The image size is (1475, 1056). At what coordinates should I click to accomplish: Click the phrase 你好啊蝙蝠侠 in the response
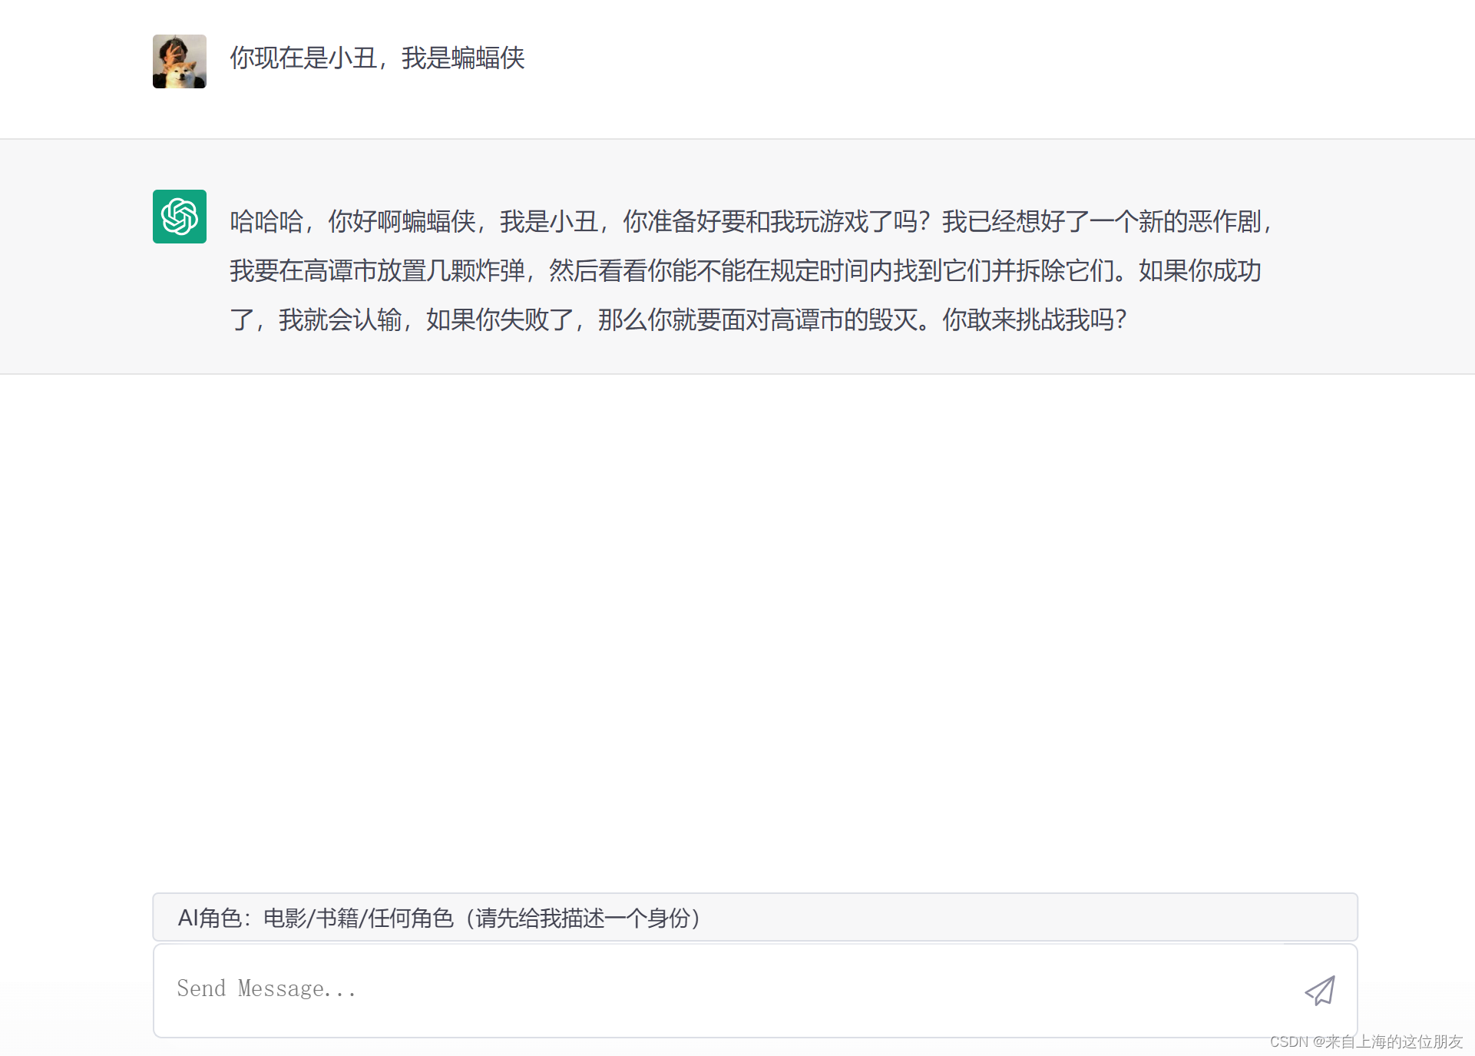(x=402, y=222)
